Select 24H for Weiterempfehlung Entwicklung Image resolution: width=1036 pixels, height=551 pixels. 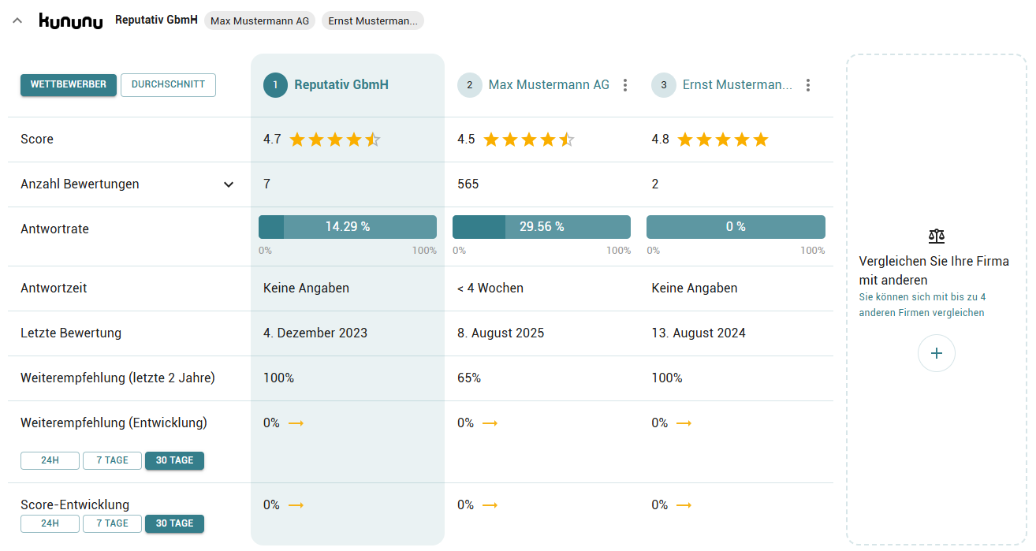(50, 460)
